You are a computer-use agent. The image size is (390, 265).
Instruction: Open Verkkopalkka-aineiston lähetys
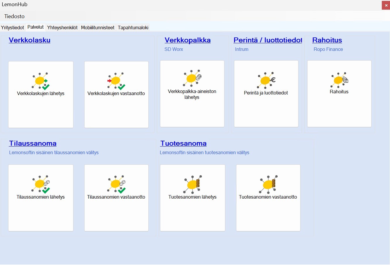tap(192, 94)
